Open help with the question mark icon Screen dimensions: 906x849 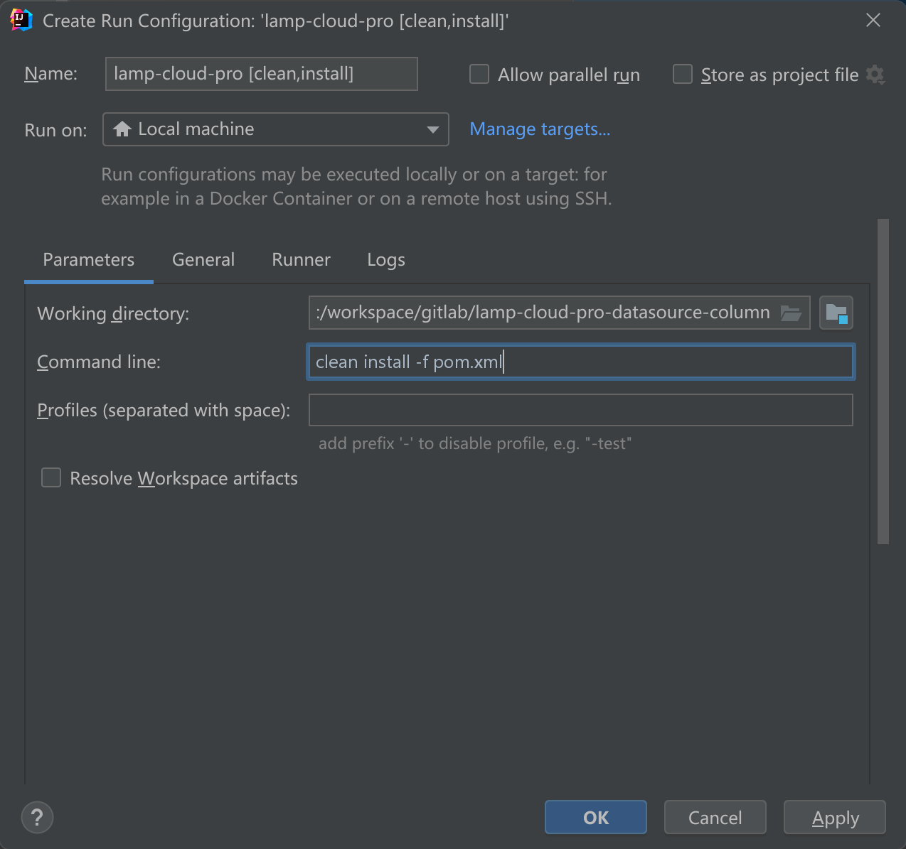pos(38,817)
